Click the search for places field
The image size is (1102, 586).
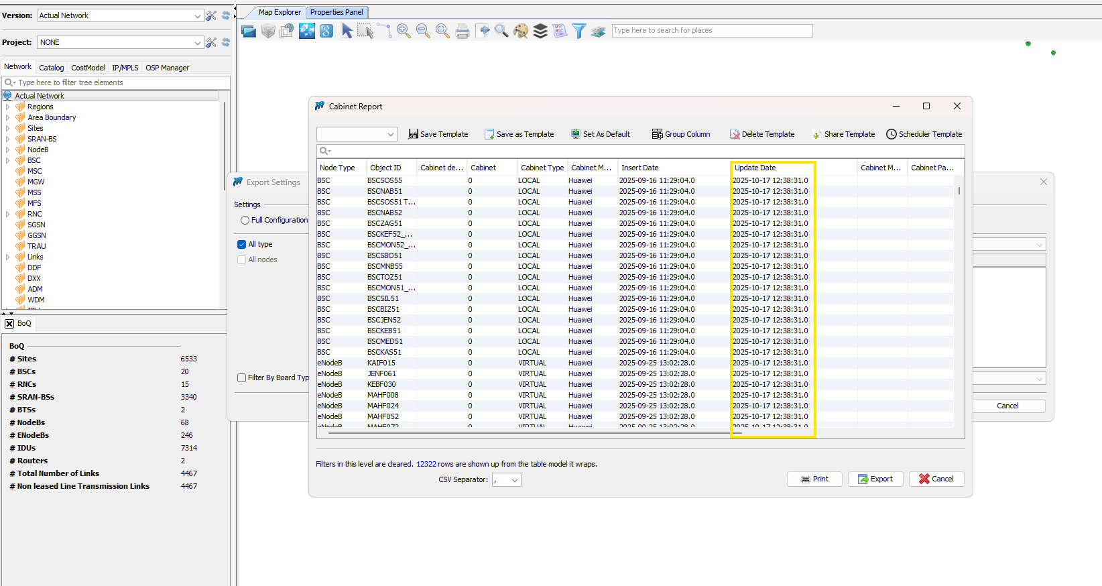point(711,31)
